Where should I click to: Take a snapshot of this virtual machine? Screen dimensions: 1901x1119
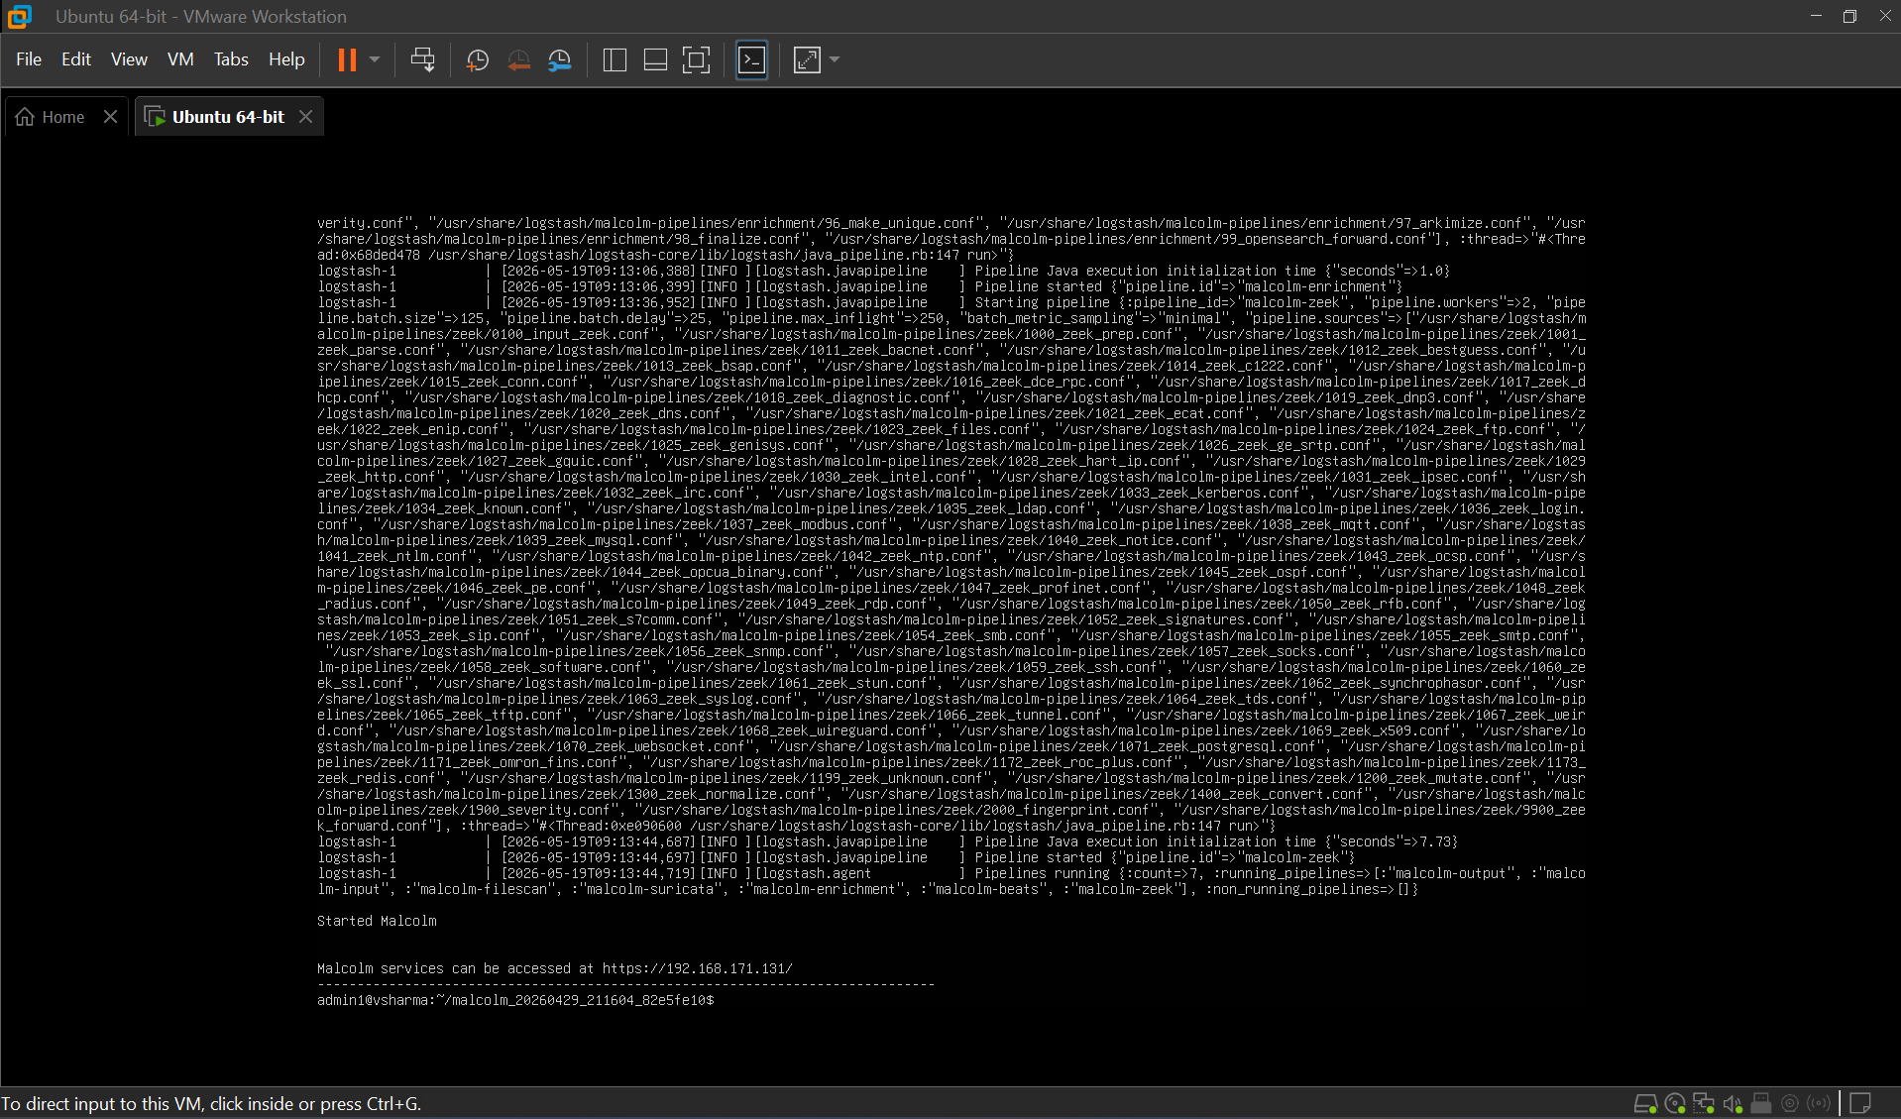(478, 60)
